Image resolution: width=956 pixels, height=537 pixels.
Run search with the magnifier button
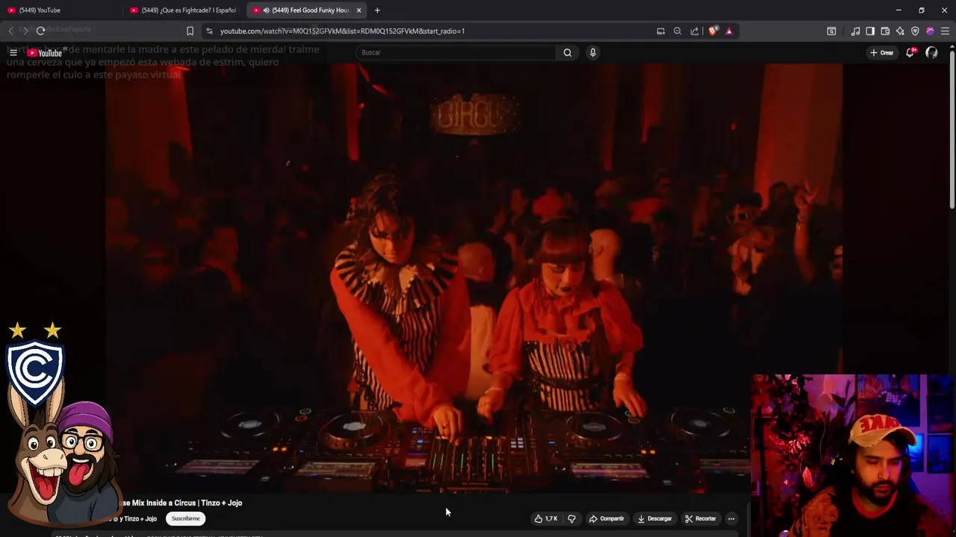(568, 52)
